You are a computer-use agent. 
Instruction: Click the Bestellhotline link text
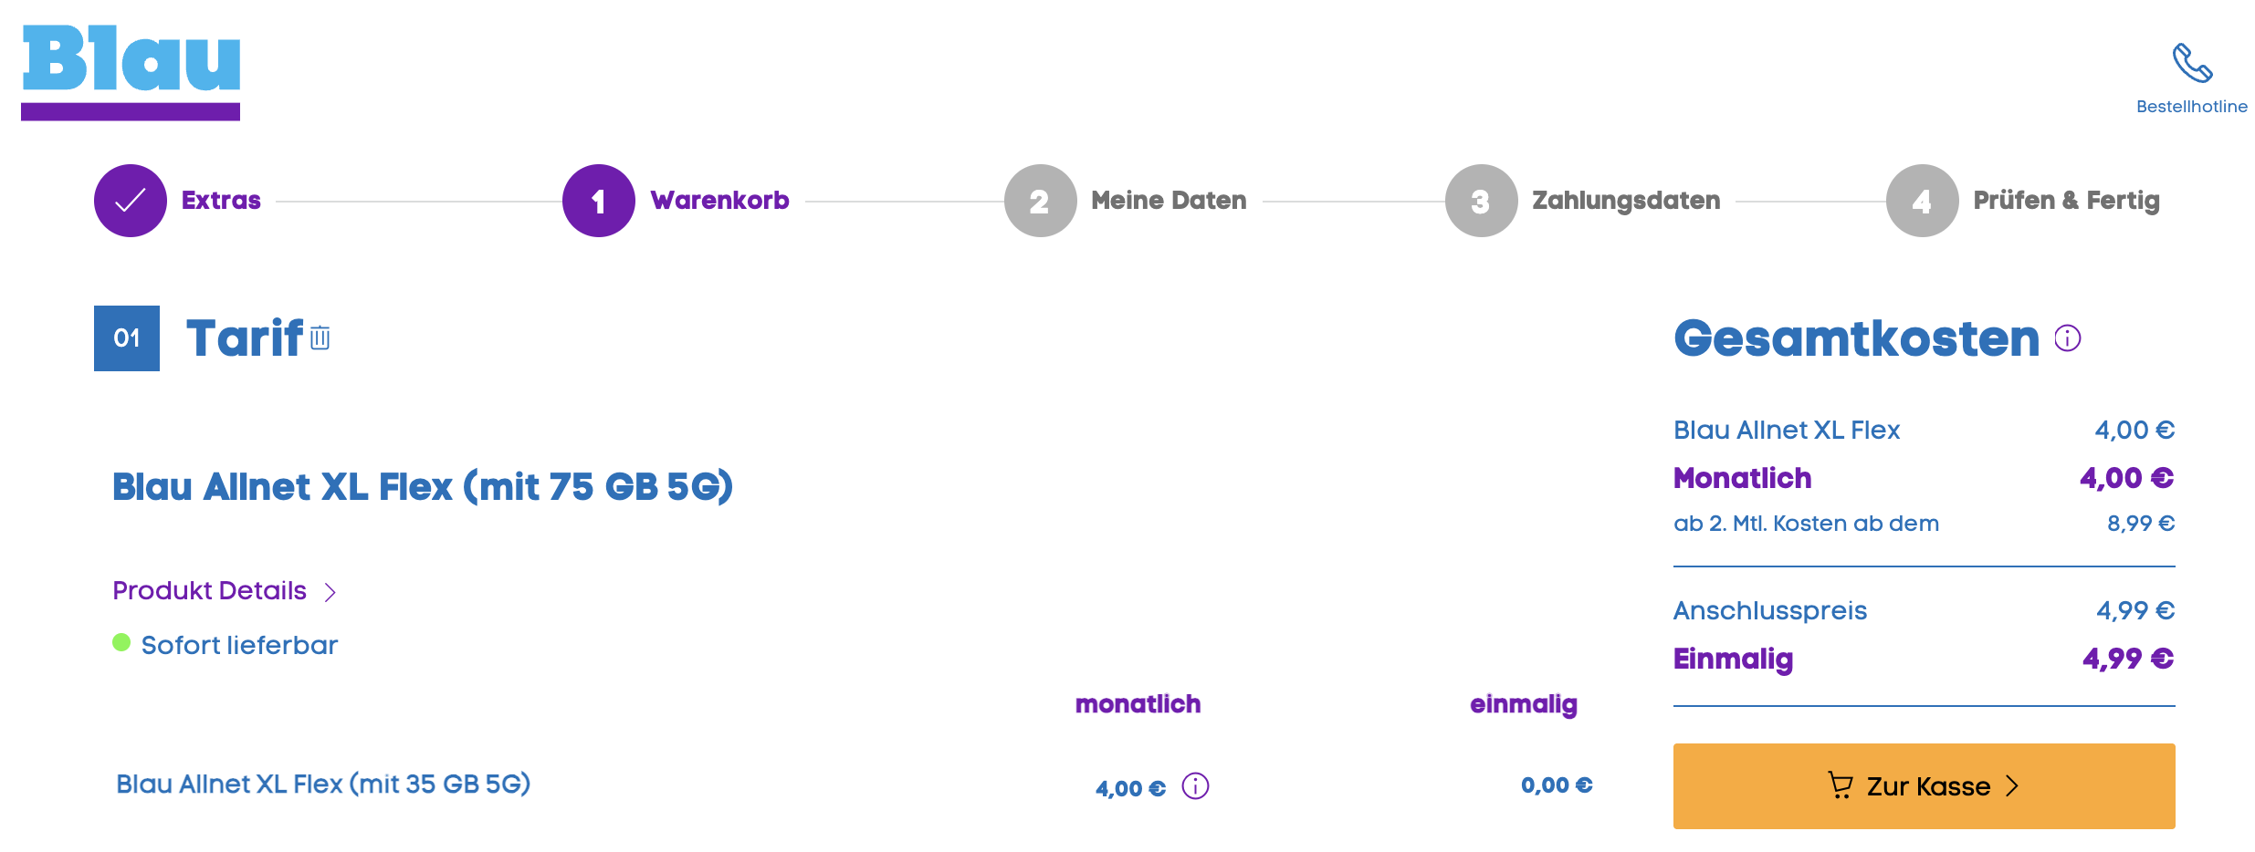2191,107
